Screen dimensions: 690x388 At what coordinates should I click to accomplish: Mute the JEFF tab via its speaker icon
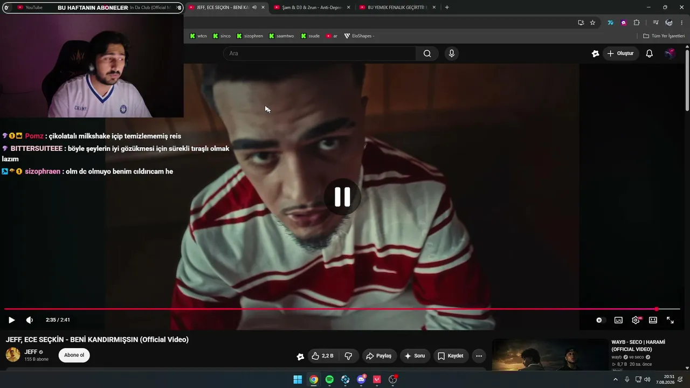coord(254,8)
